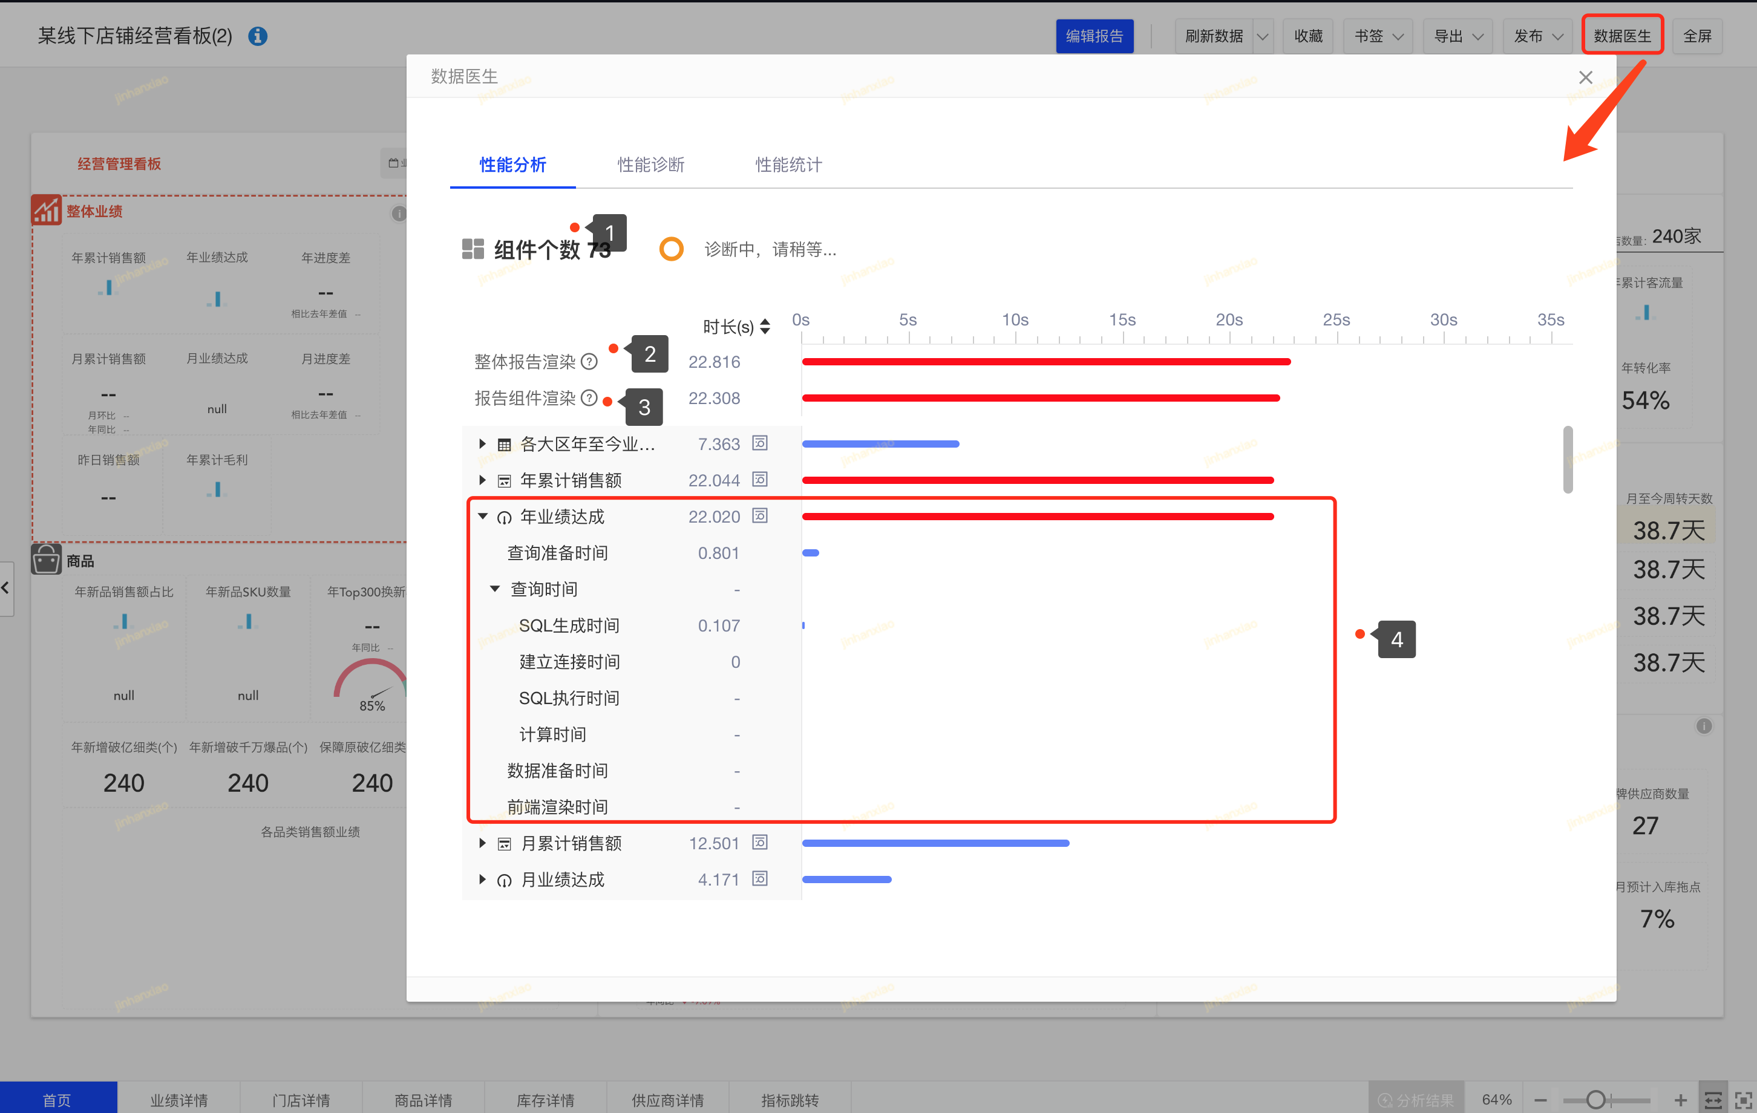Viewport: 1757px width, 1113px height.
Task: Click the info icon beside report title
Action: tap(258, 36)
